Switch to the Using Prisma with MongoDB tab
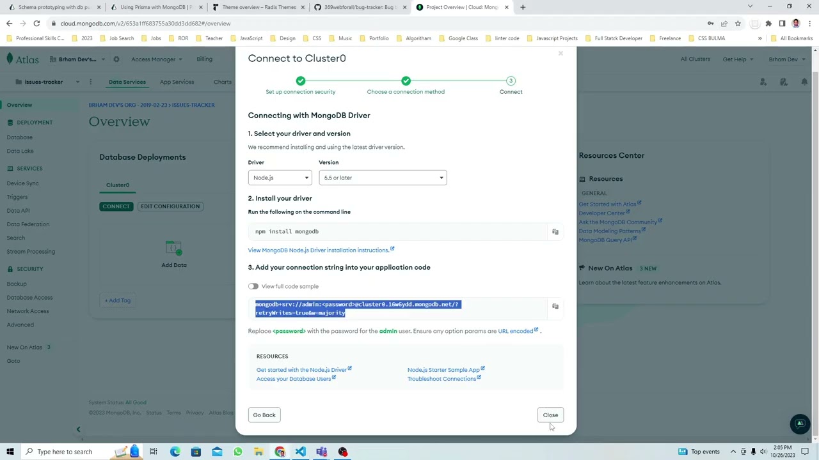Image resolution: width=819 pixels, height=460 pixels. 157,7
